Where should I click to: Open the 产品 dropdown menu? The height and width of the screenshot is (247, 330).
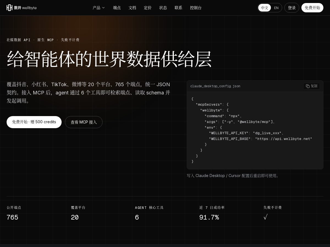(x=99, y=8)
